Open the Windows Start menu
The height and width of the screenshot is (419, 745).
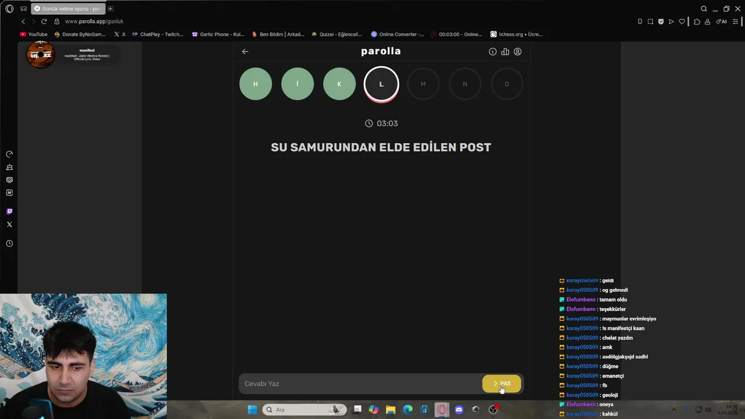[x=252, y=410]
